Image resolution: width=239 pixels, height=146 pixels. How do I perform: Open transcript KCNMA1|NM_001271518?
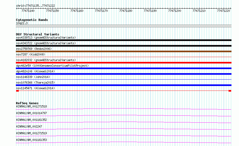[31, 106]
